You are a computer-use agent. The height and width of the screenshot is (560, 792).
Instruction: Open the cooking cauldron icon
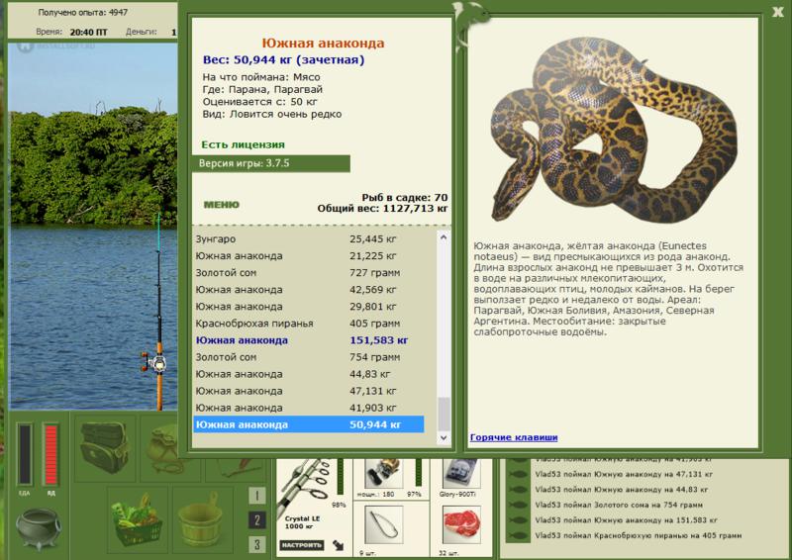coord(39,527)
